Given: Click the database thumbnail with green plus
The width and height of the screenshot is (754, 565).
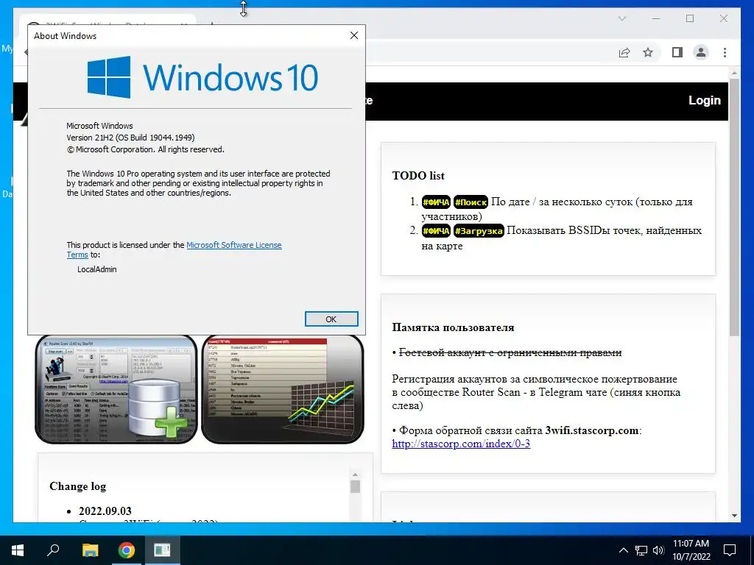Looking at the screenshot, I should tap(116, 389).
